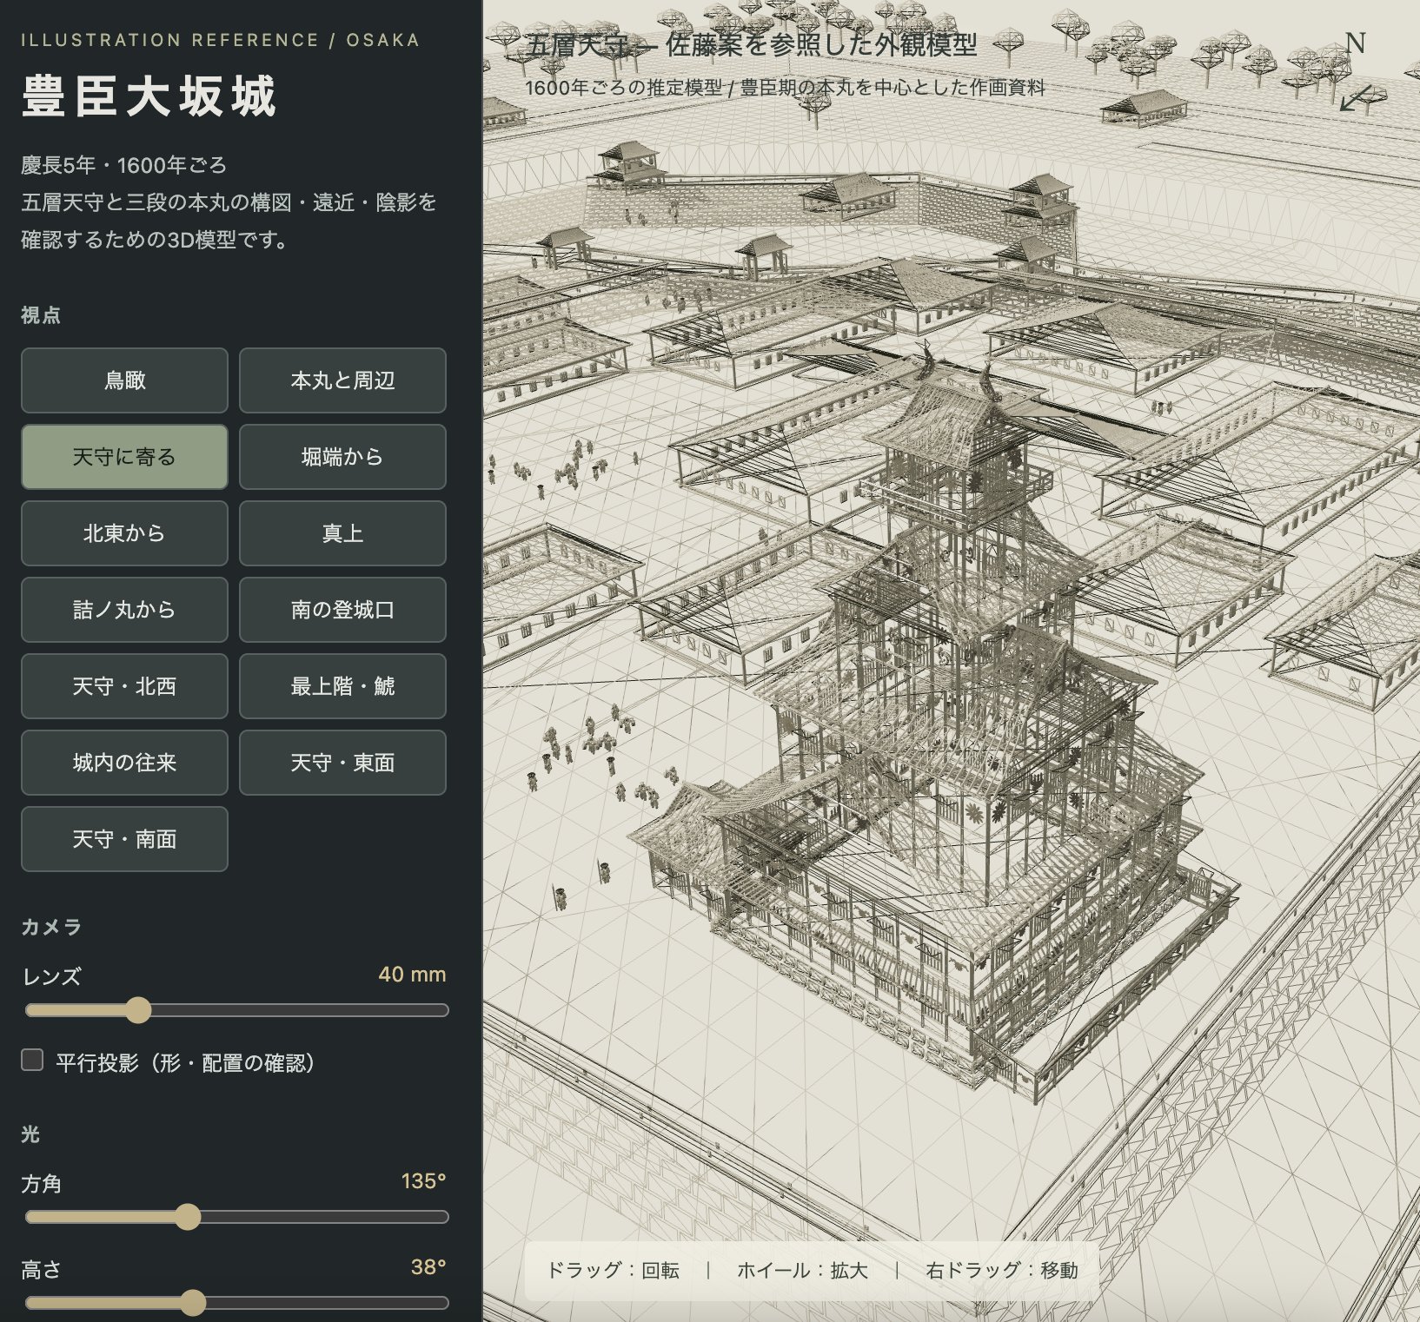Select the 天守・南面 viewpoint

[x=124, y=839]
